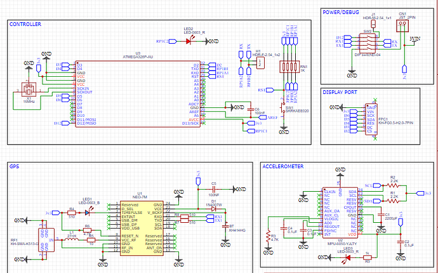Select resistor R3 4.7K symbol

tap(268, 236)
